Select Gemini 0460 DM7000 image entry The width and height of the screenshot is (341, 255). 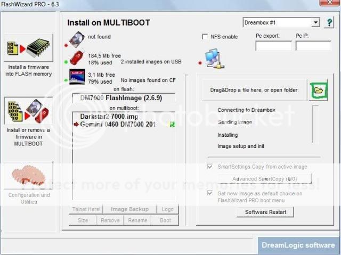118,124
